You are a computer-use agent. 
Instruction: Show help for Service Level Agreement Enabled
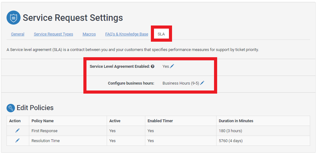click(153, 66)
